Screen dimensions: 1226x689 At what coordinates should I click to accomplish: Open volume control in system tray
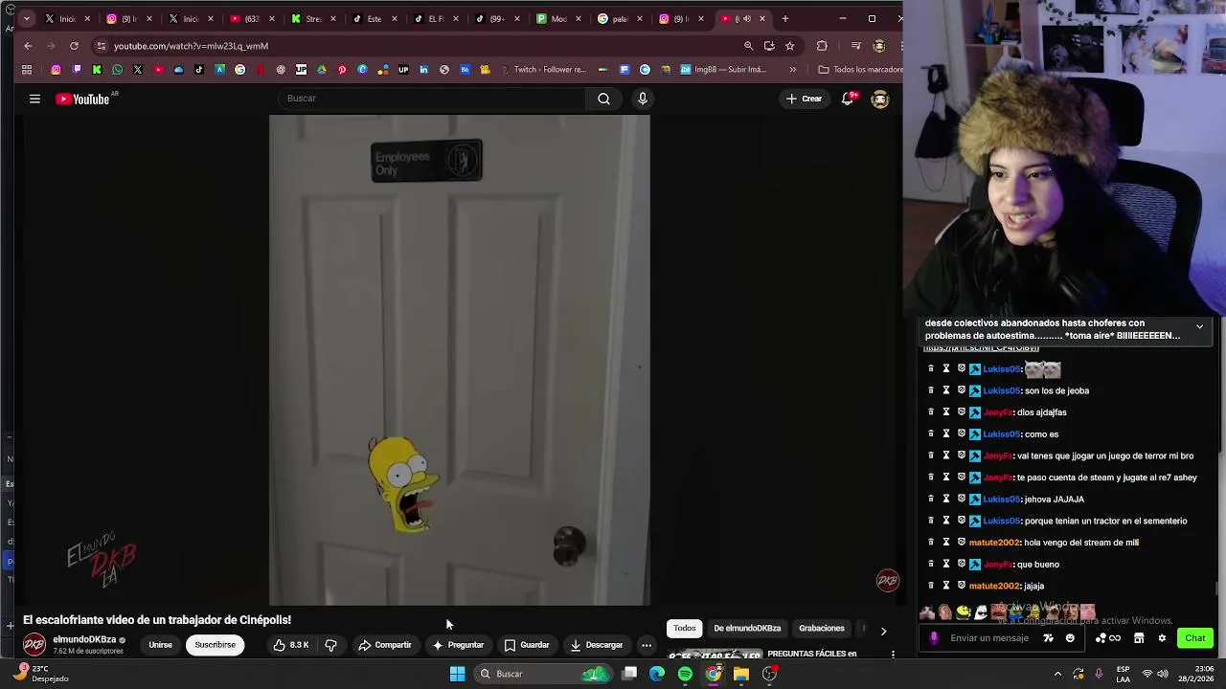pos(1163,674)
